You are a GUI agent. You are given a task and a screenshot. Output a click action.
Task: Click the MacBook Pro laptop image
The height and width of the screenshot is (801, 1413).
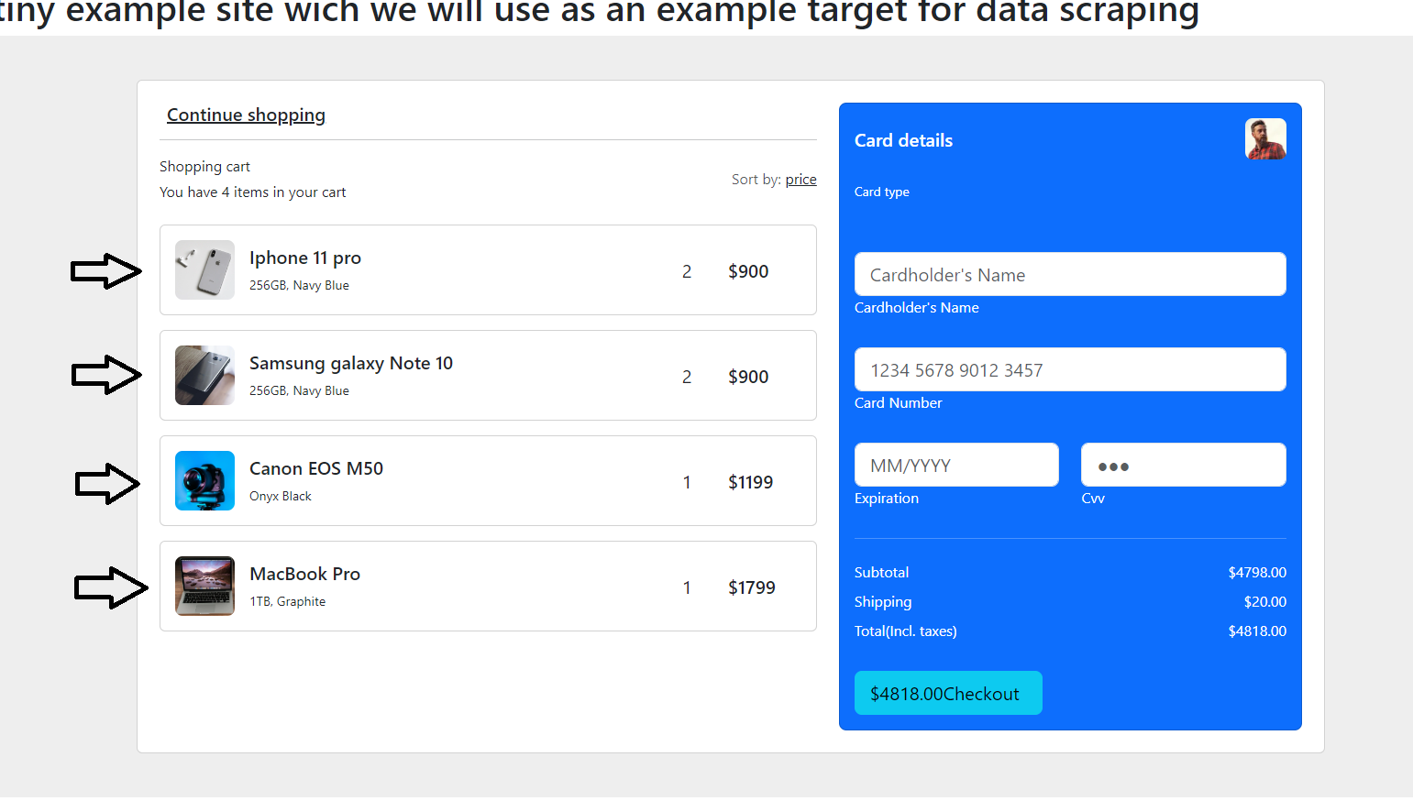pyautogui.click(x=204, y=586)
